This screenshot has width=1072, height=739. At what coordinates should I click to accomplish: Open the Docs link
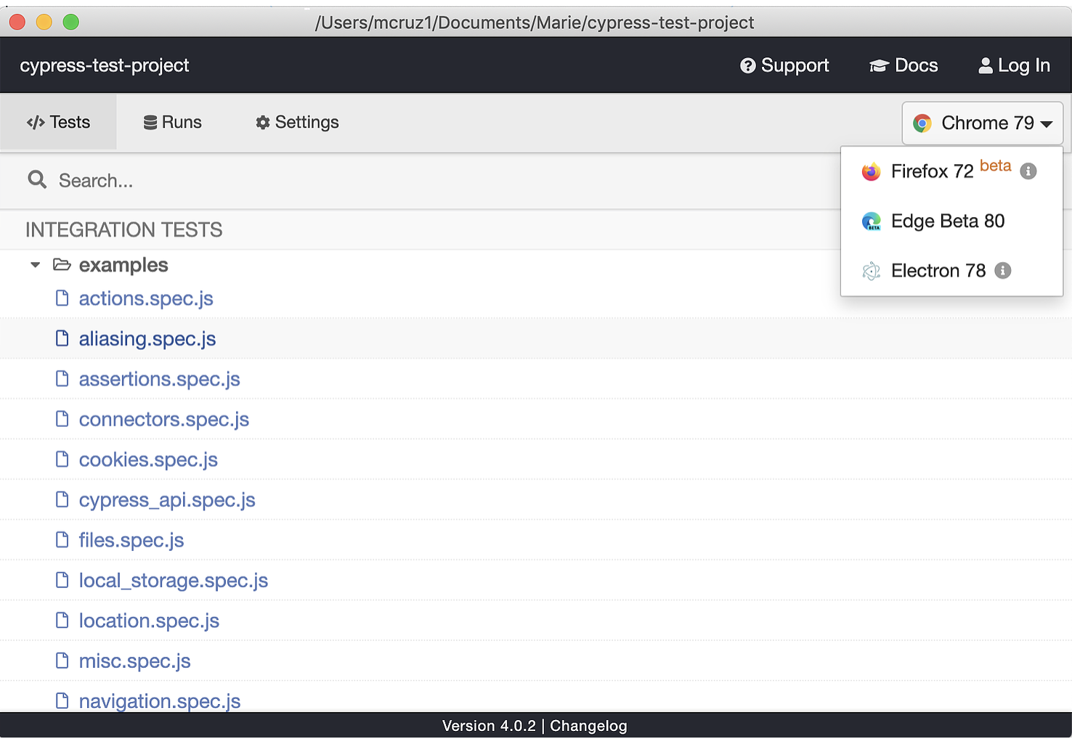coord(904,66)
